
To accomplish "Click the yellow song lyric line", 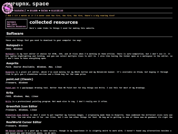I will [x=60, y=16].
